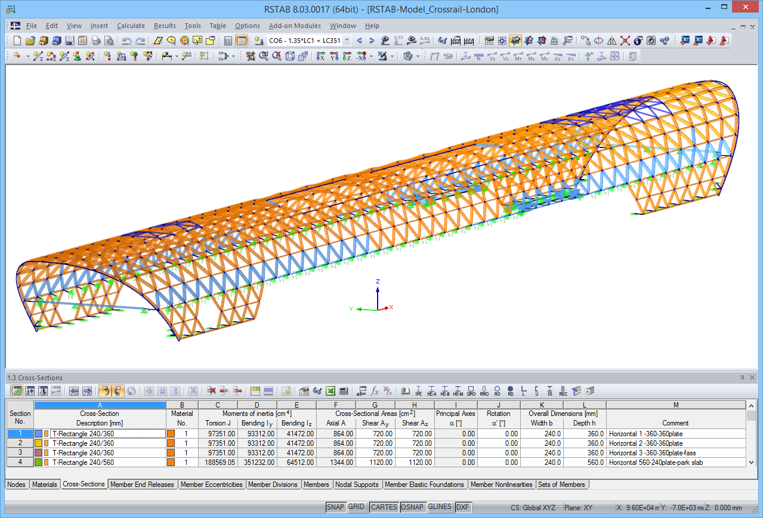This screenshot has height=518, width=763.
Task: Switch to the Nodal Supports tab
Action: tap(357, 484)
